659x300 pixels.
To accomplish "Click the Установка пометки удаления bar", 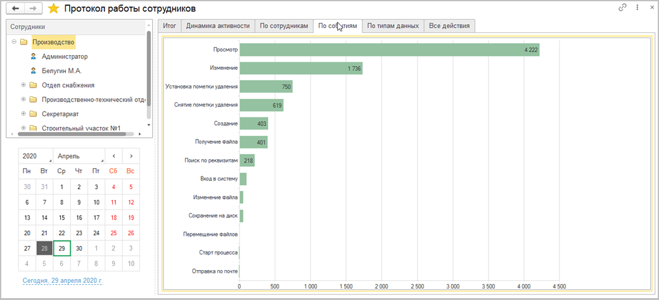I will [266, 87].
